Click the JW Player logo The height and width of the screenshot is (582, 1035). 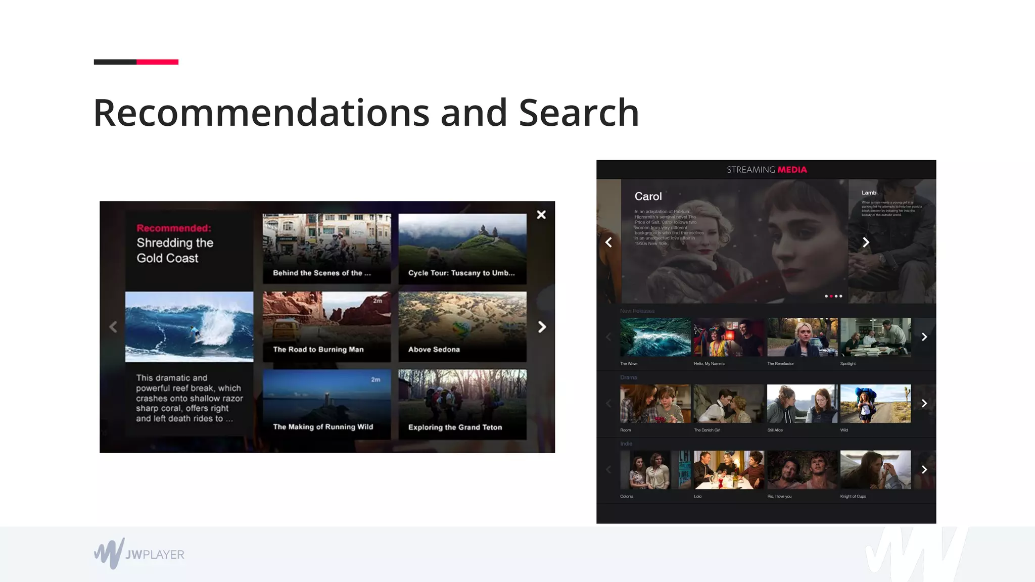pyautogui.click(x=139, y=554)
